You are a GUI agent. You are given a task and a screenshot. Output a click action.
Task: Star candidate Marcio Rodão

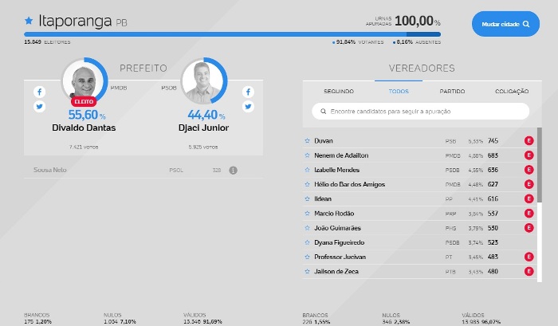(x=308, y=213)
